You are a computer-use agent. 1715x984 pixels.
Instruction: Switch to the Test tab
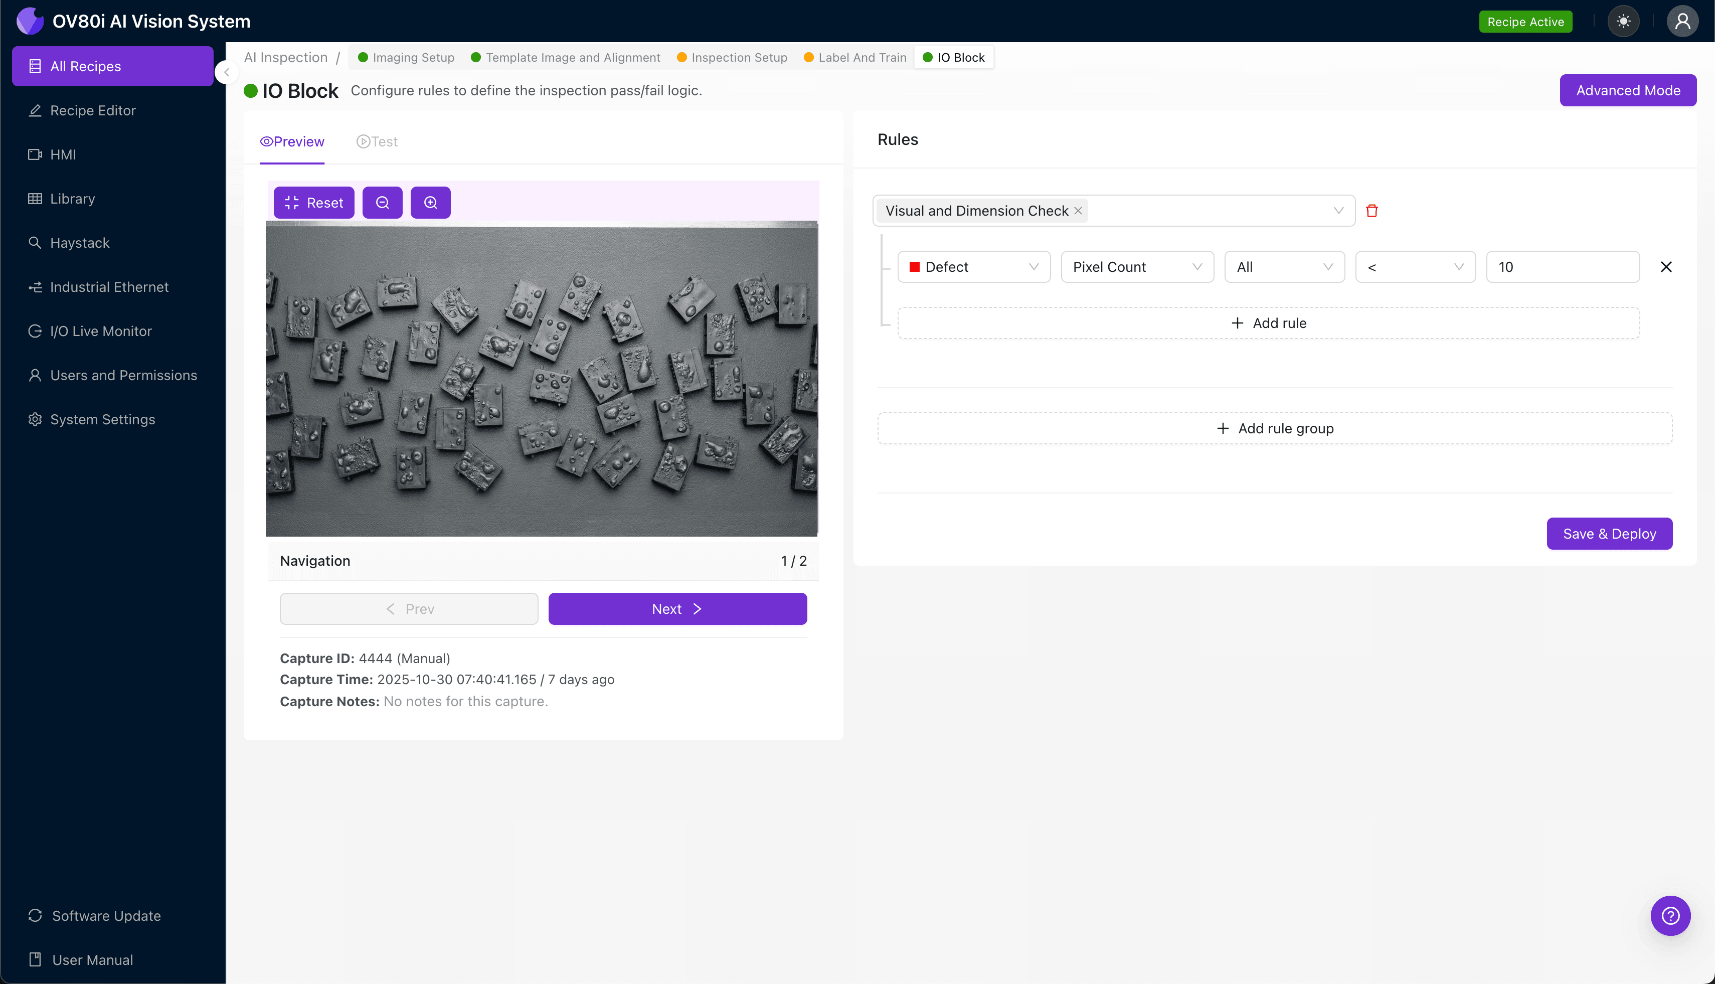(x=377, y=142)
